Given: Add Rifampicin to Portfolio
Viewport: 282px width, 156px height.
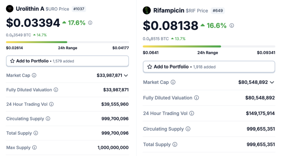Looking at the screenshot, I should point(209,67).
